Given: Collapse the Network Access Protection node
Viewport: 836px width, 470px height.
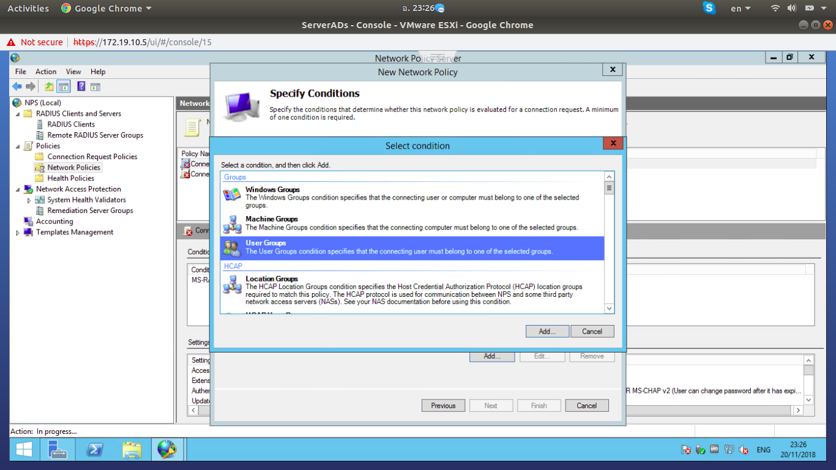Looking at the screenshot, I should (x=17, y=189).
